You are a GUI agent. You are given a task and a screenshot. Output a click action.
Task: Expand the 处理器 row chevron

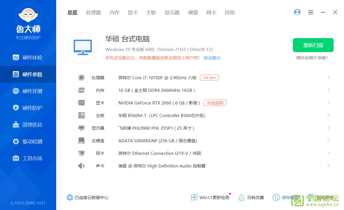click(x=329, y=78)
